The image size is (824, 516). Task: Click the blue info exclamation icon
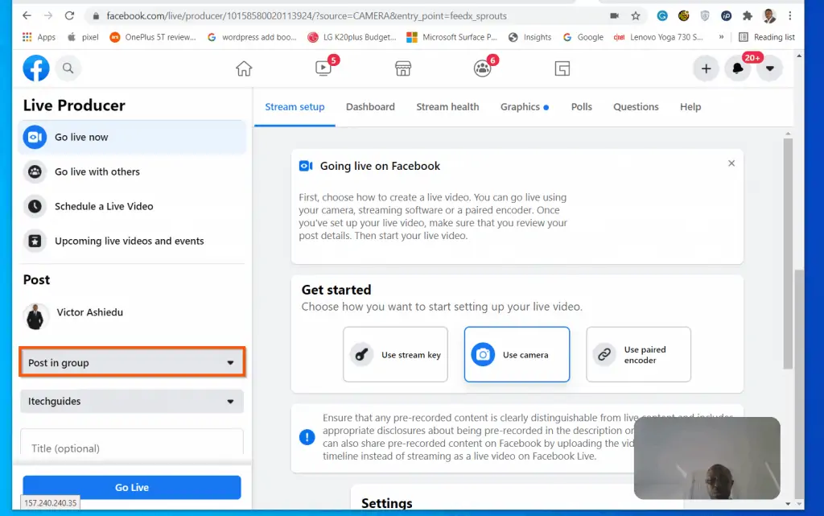click(307, 437)
